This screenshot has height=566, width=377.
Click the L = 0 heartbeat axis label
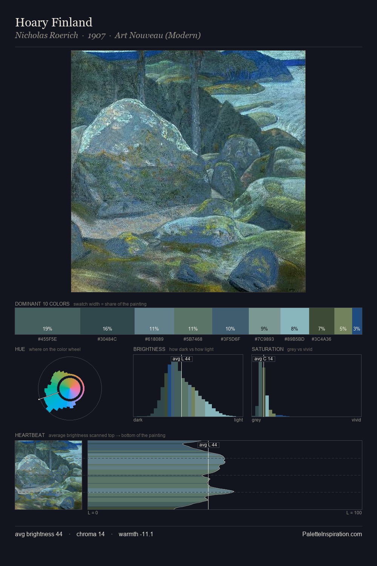point(93,513)
